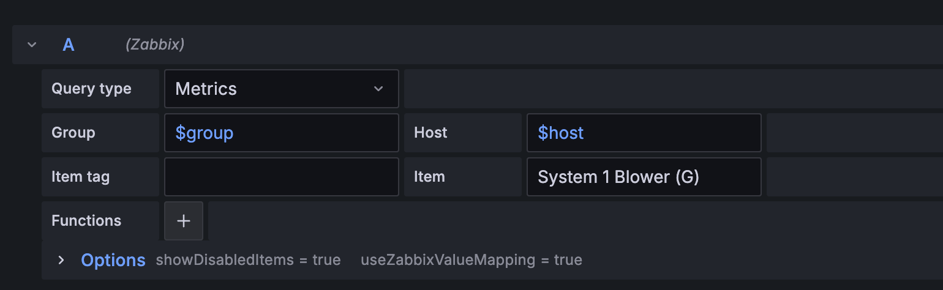943x290 pixels.
Task: Click the $host Host field
Action: click(x=644, y=133)
